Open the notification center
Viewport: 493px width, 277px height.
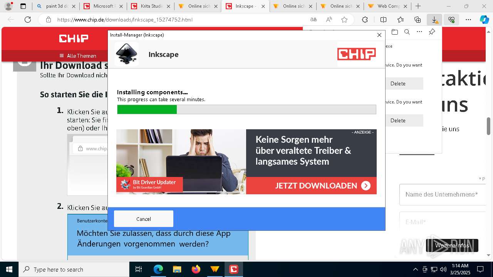point(480,269)
